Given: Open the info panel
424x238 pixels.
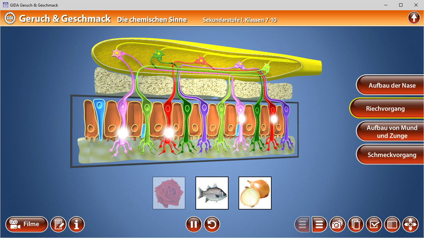Looking at the screenshot, I should tap(77, 224).
